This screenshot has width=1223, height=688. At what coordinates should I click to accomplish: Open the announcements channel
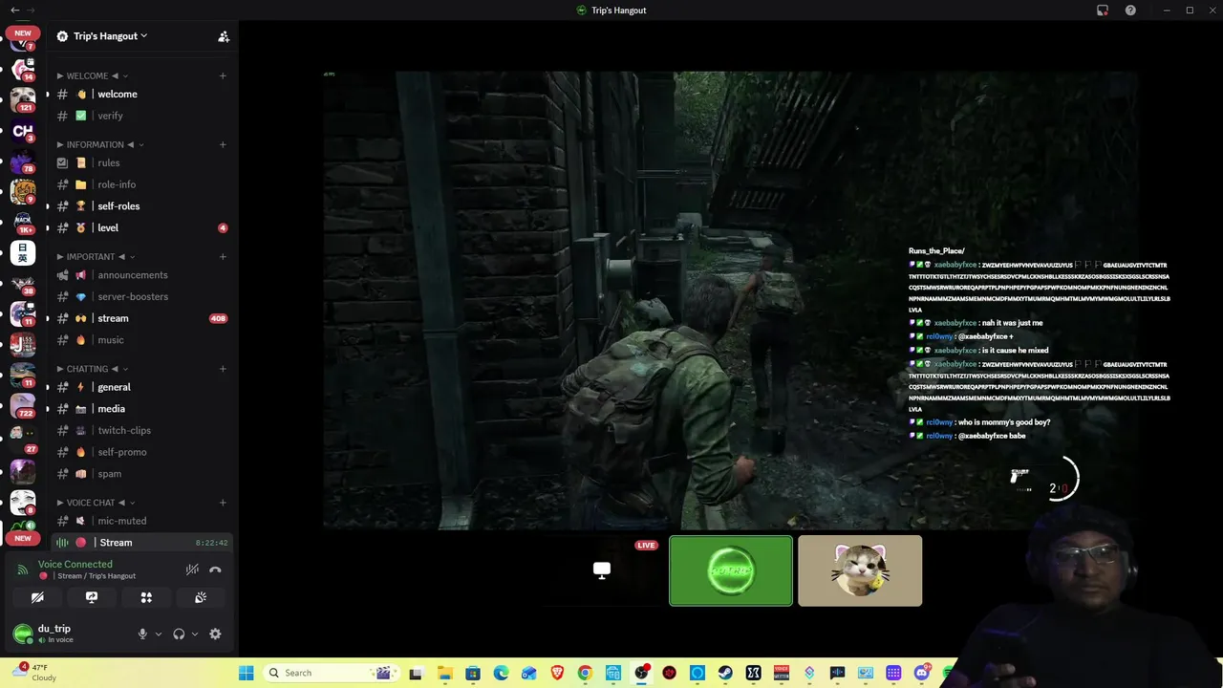(x=142, y=275)
